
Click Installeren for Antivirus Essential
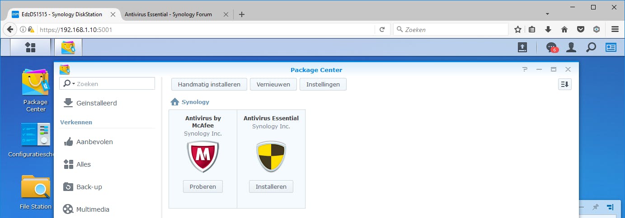pos(271,186)
